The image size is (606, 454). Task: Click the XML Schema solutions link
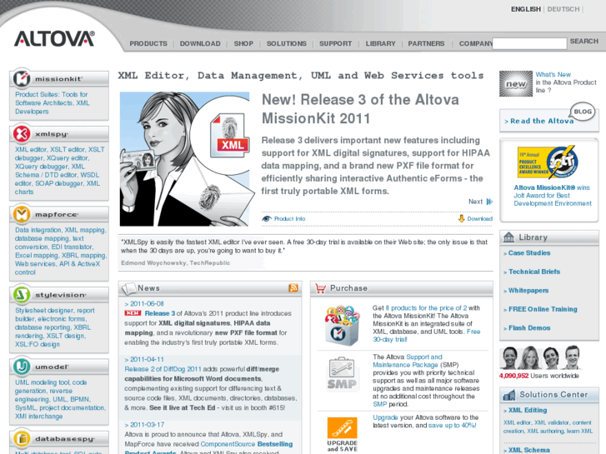(x=528, y=450)
